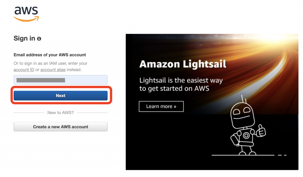The image size is (303, 177).
Task: Click the robot's antenna
Action: click(x=244, y=99)
